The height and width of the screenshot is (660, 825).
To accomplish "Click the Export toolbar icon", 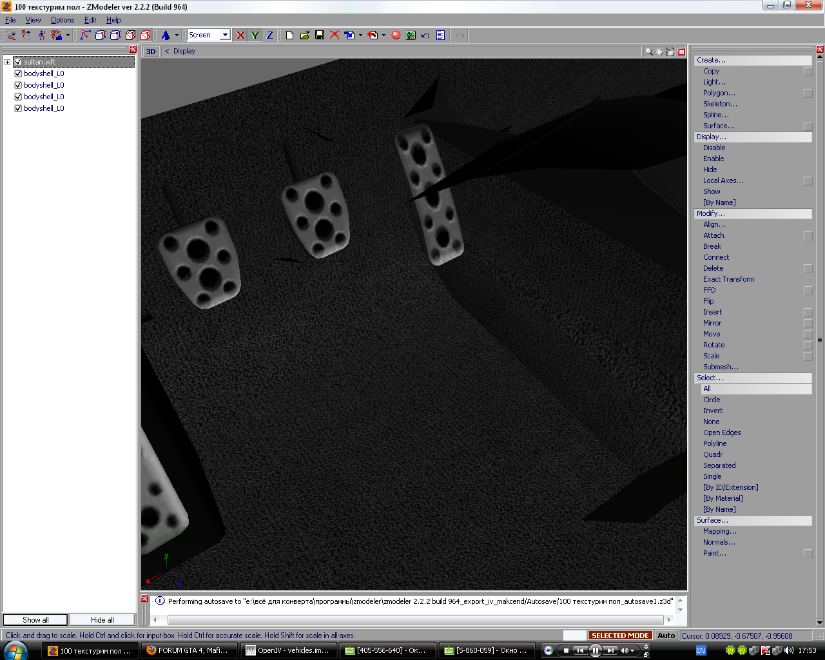I will pos(373,35).
